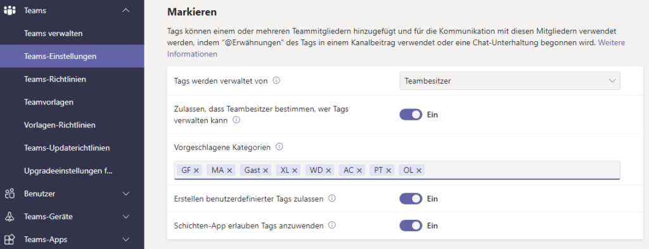Remove the GF category tag

point(196,170)
